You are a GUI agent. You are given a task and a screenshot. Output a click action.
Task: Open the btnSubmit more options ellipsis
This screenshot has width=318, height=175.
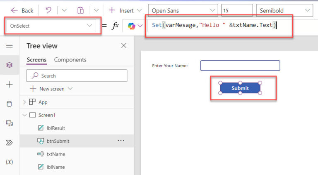coord(121,141)
